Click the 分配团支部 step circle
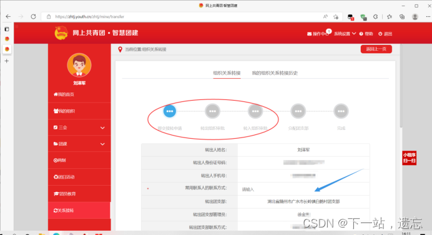Screen dimensions: 432x235 click(298, 111)
